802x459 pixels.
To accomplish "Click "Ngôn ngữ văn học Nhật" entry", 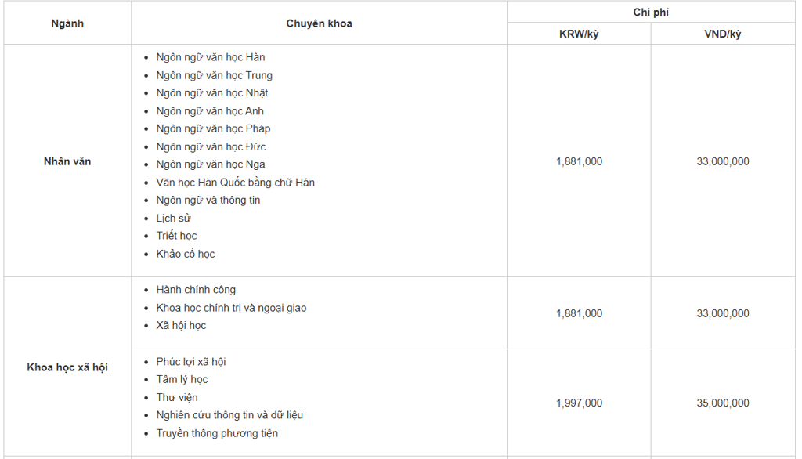I will (x=211, y=93).
